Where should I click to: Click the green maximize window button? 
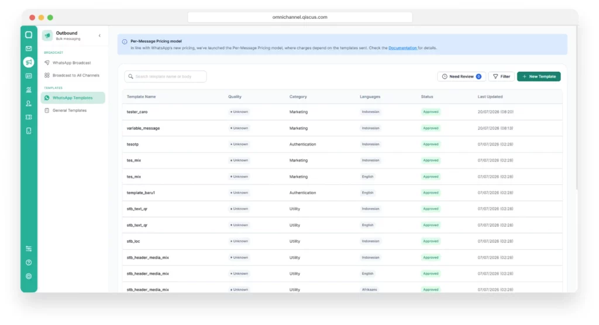50,18
